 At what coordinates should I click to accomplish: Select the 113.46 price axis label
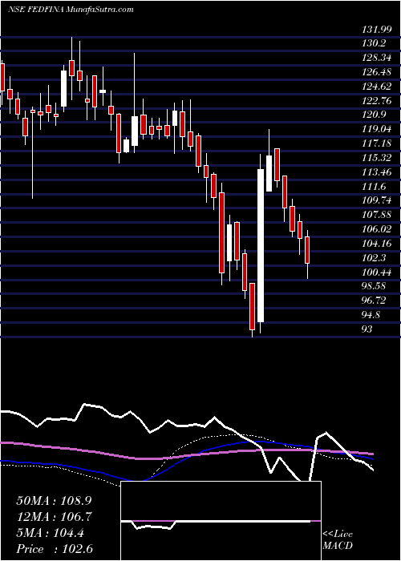[x=378, y=172]
